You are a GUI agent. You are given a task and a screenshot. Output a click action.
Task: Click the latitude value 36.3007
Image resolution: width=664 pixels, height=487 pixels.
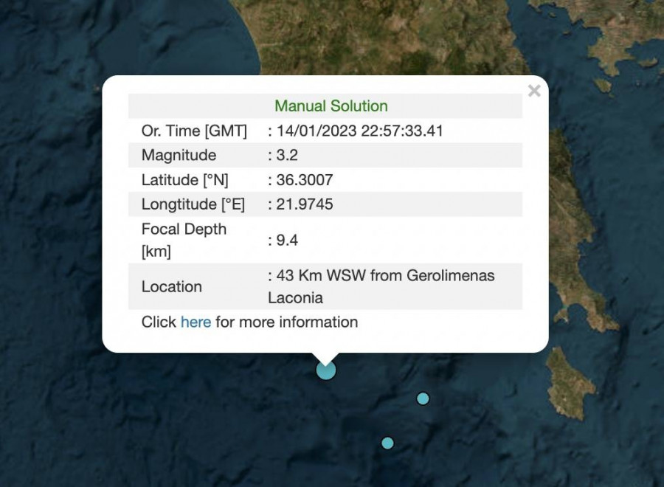[x=304, y=180]
